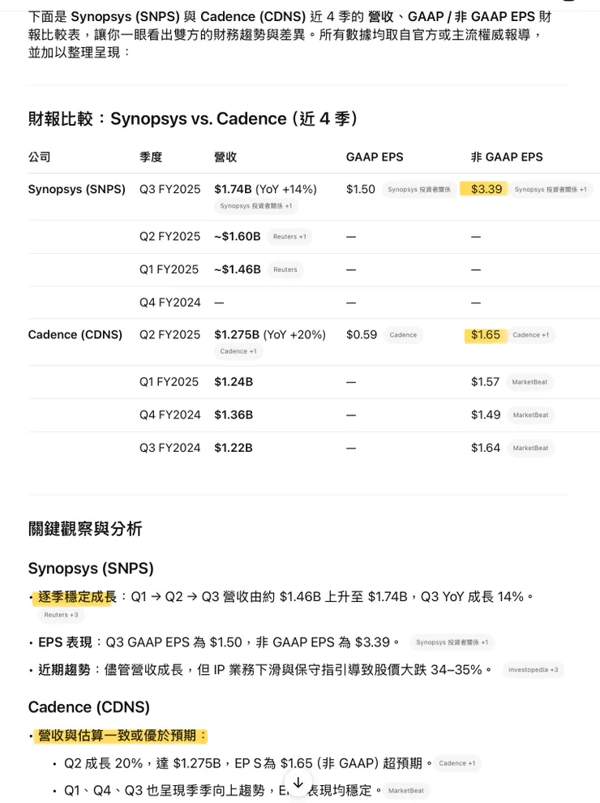
Task: Click the highlighted $3.39 non-GAAP EPS value
Action: 486,189
